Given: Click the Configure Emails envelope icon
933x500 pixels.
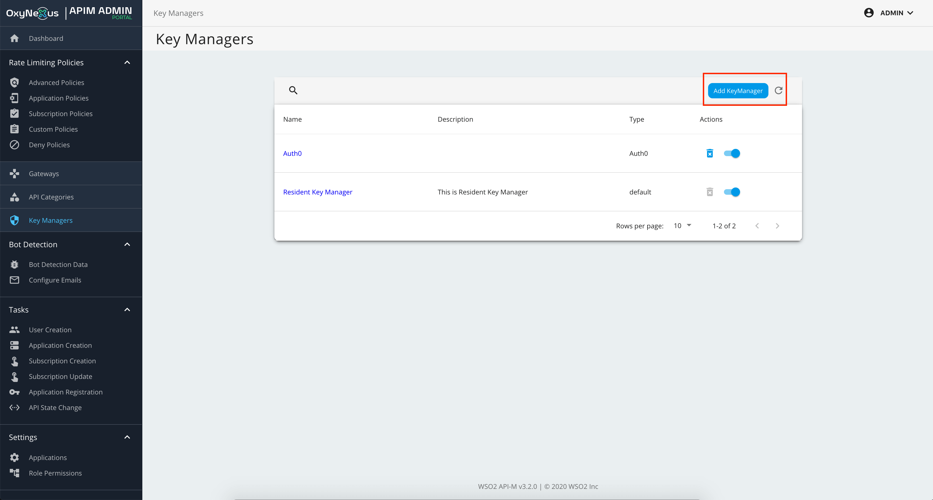Looking at the screenshot, I should pos(14,280).
